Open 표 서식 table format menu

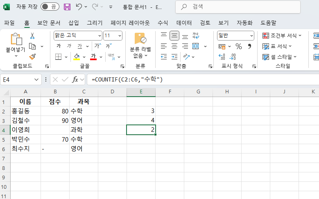point(277,46)
